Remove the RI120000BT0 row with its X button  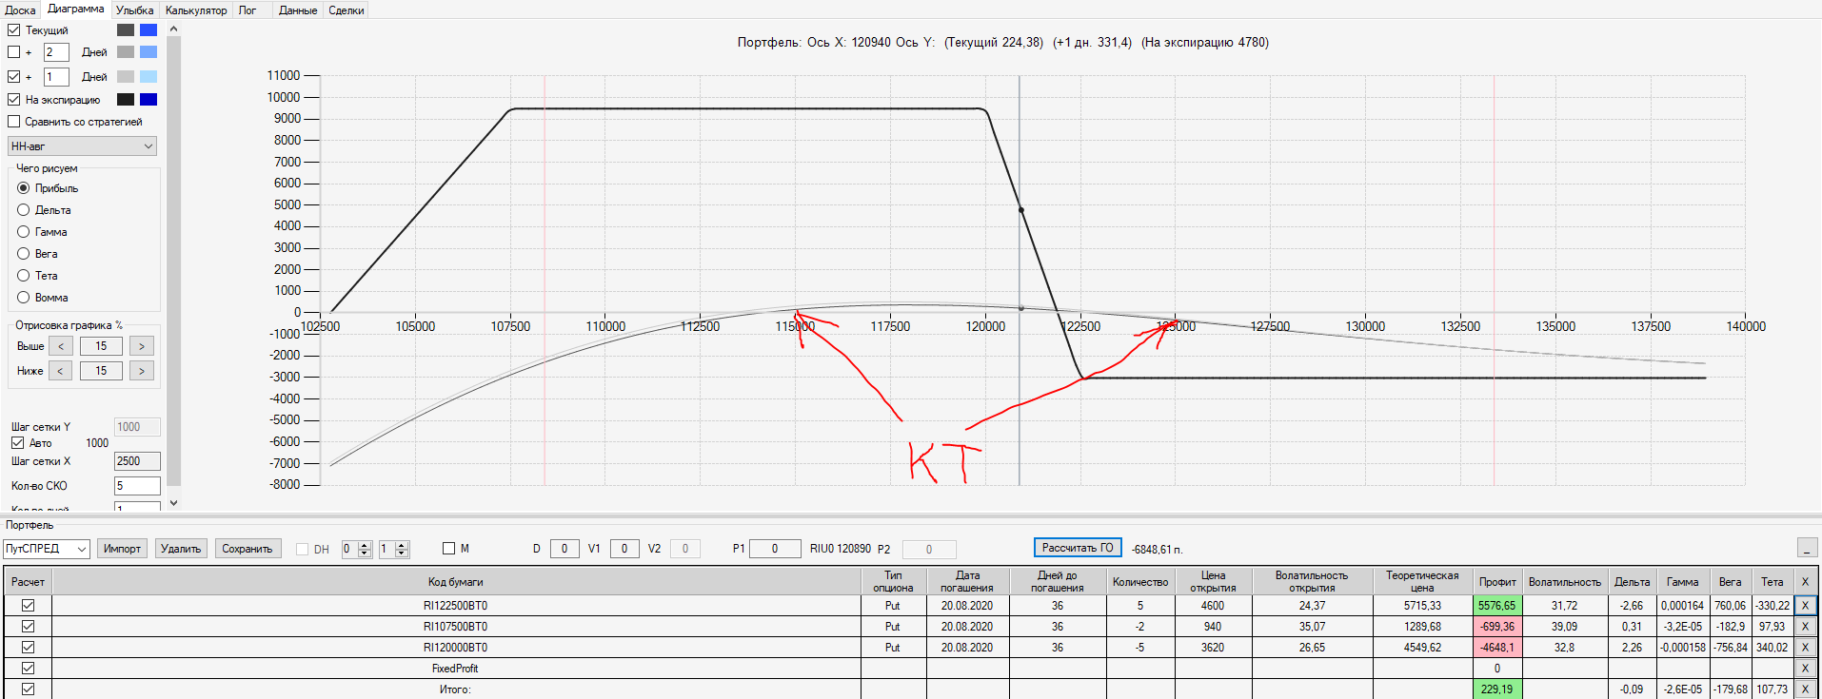[x=1805, y=648]
